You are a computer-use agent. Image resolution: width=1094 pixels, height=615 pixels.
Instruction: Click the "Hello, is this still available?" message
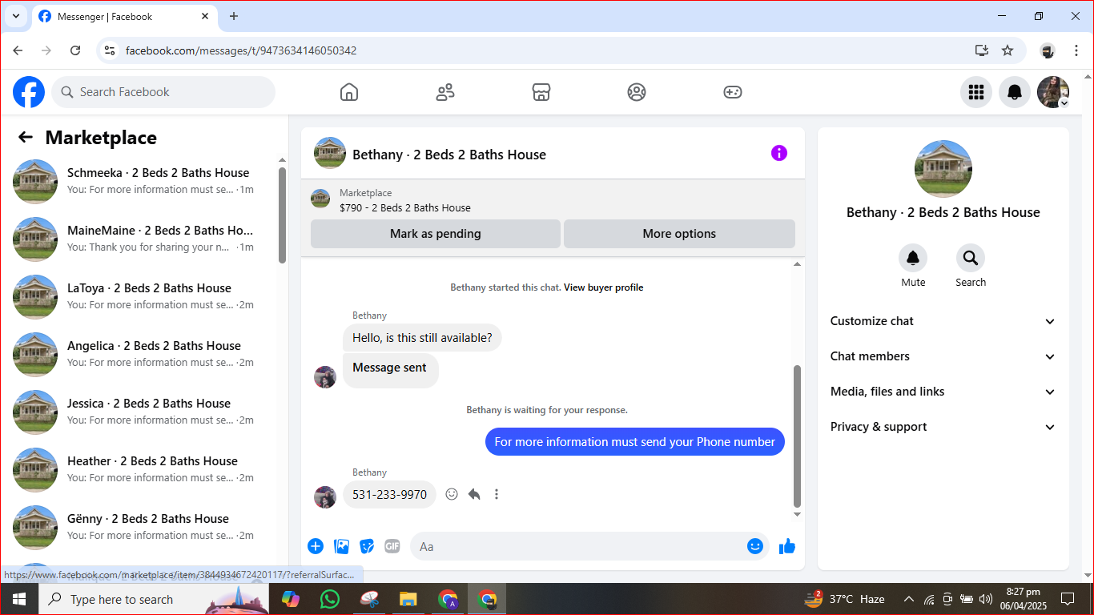[x=422, y=338]
